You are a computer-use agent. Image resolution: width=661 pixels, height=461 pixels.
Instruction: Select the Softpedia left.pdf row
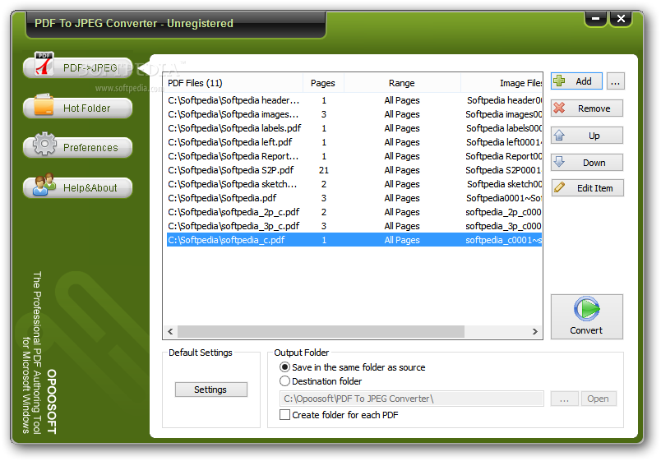(x=354, y=142)
